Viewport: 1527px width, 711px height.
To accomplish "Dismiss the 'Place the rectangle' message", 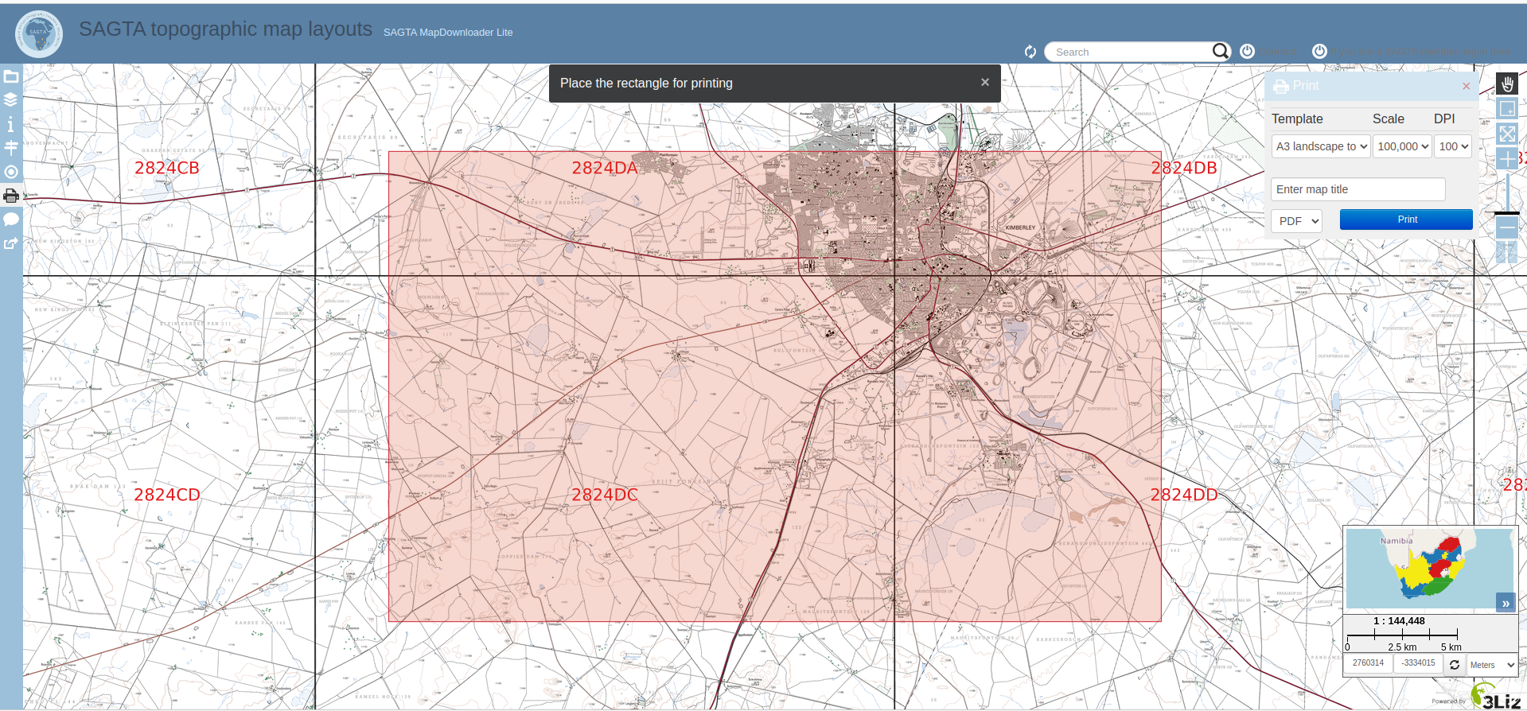I will [x=985, y=83].
